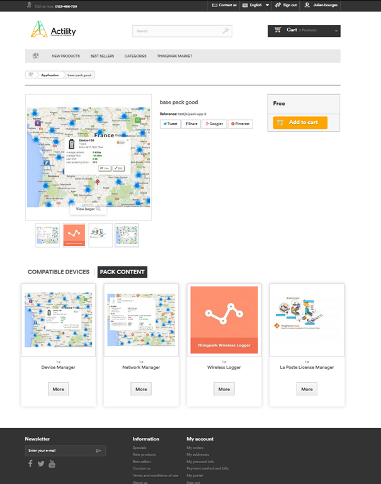Screen dimensions: 381x484
Task: Click the YouTube icon in footer
Action: 52,464
